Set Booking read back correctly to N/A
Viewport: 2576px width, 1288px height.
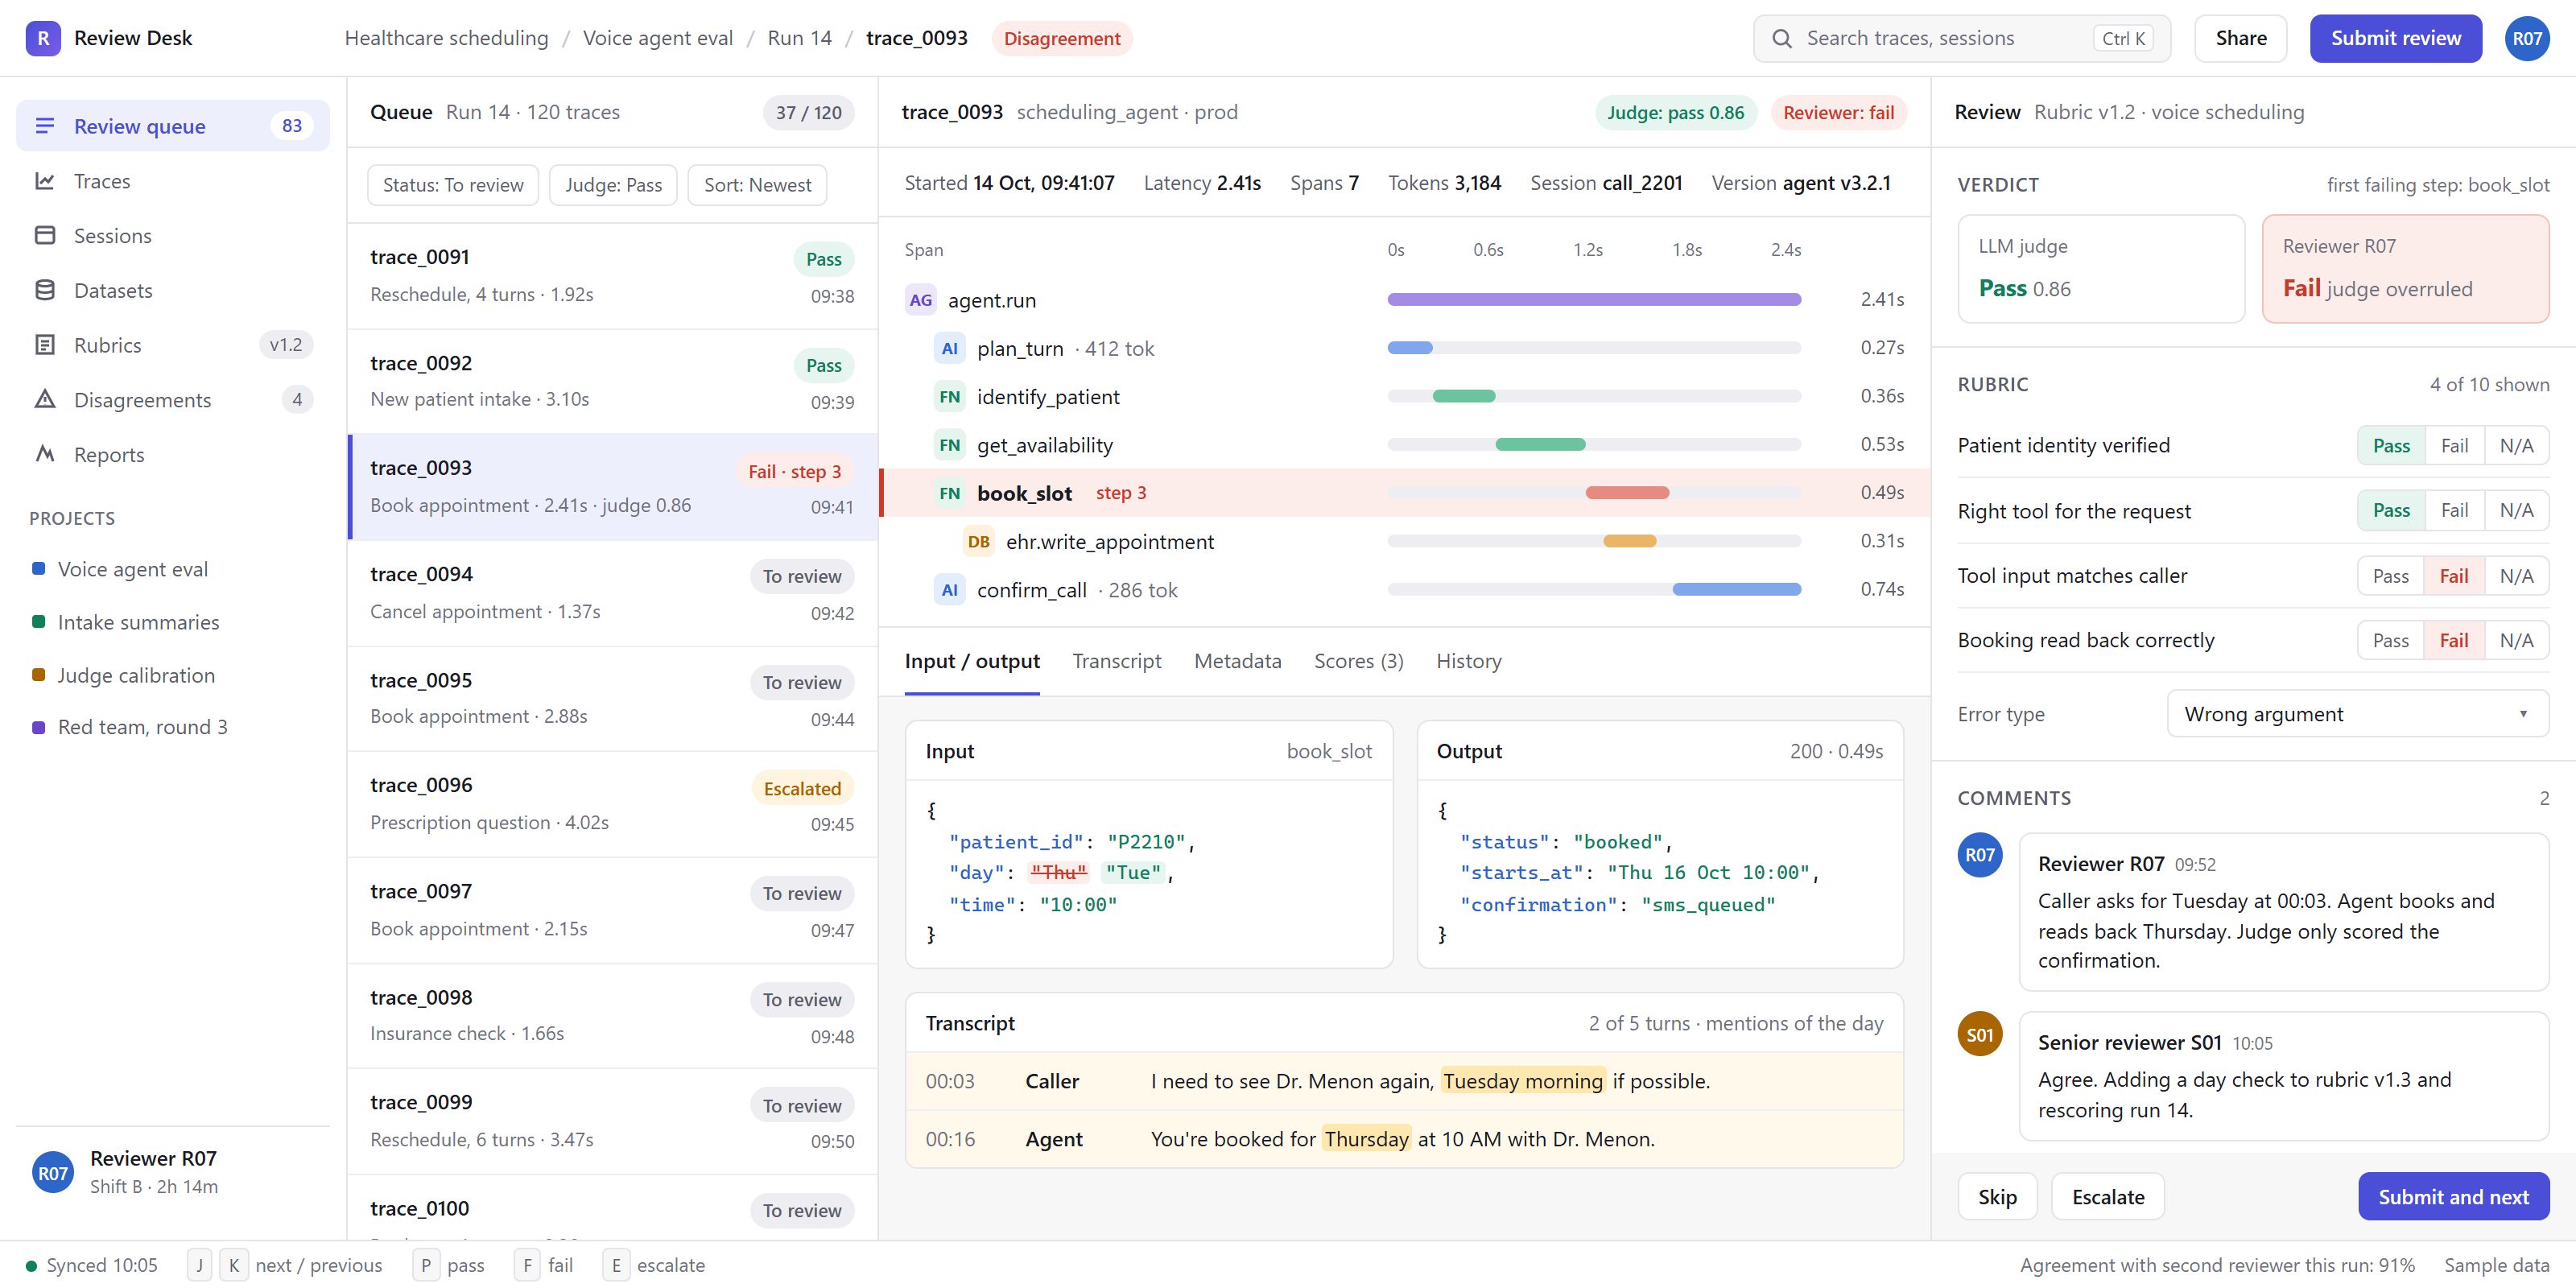[x=2516, y=641]
